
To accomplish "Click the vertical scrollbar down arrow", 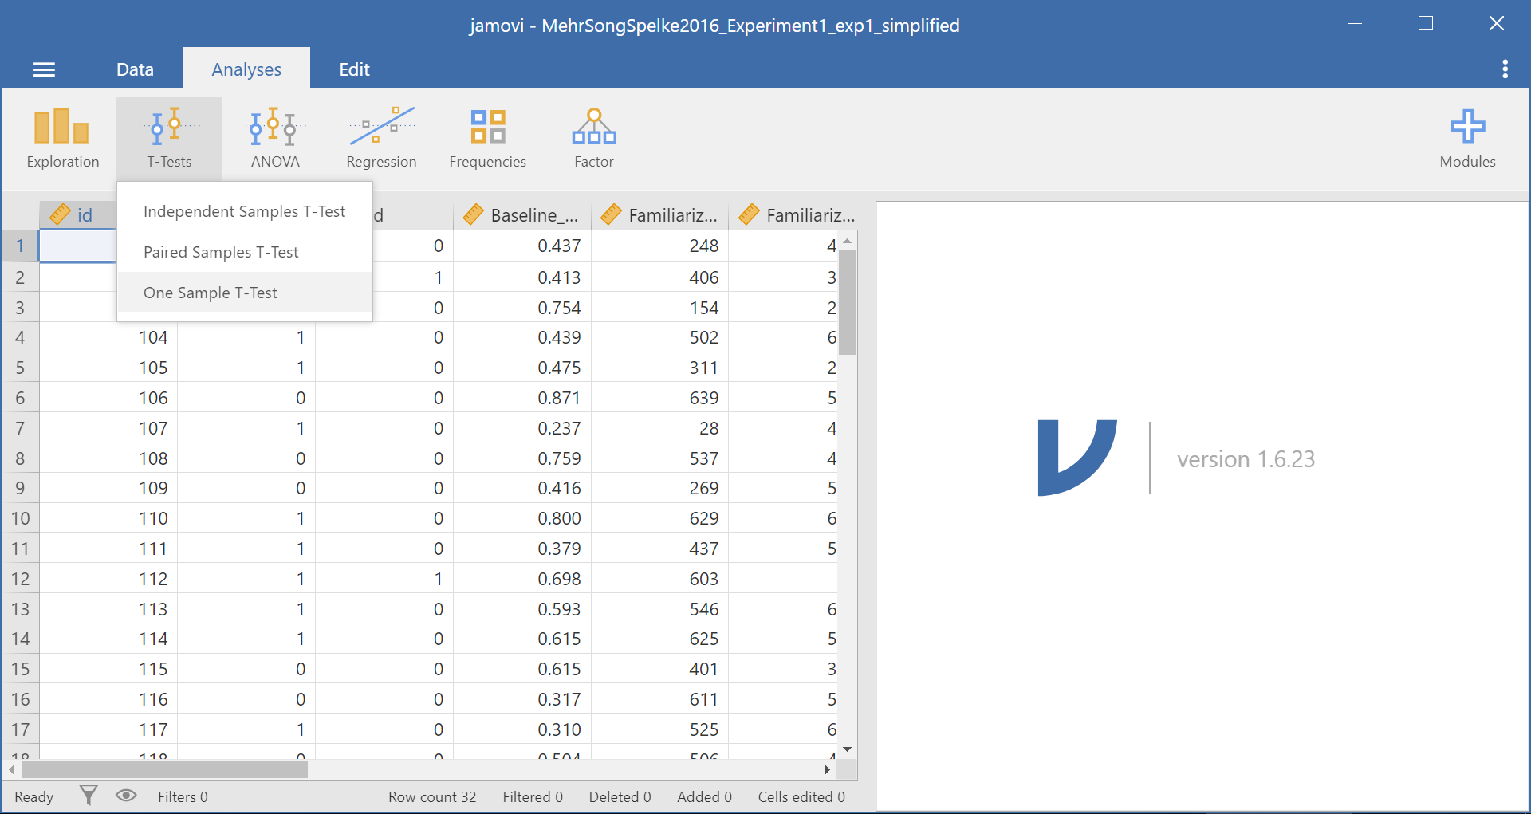I will coord(848,749).
